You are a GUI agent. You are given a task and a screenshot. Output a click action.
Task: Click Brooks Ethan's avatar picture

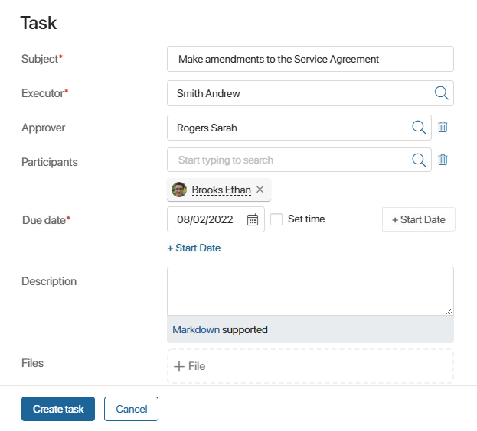(x=179, y=190)
